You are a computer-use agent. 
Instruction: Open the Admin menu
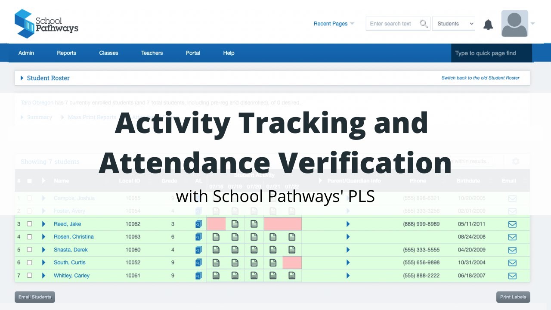26,53
